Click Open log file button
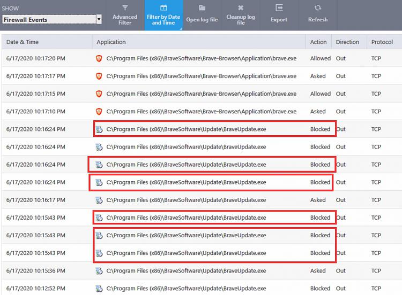The width and height of the screenshot is (402, 295). point(202,15)
